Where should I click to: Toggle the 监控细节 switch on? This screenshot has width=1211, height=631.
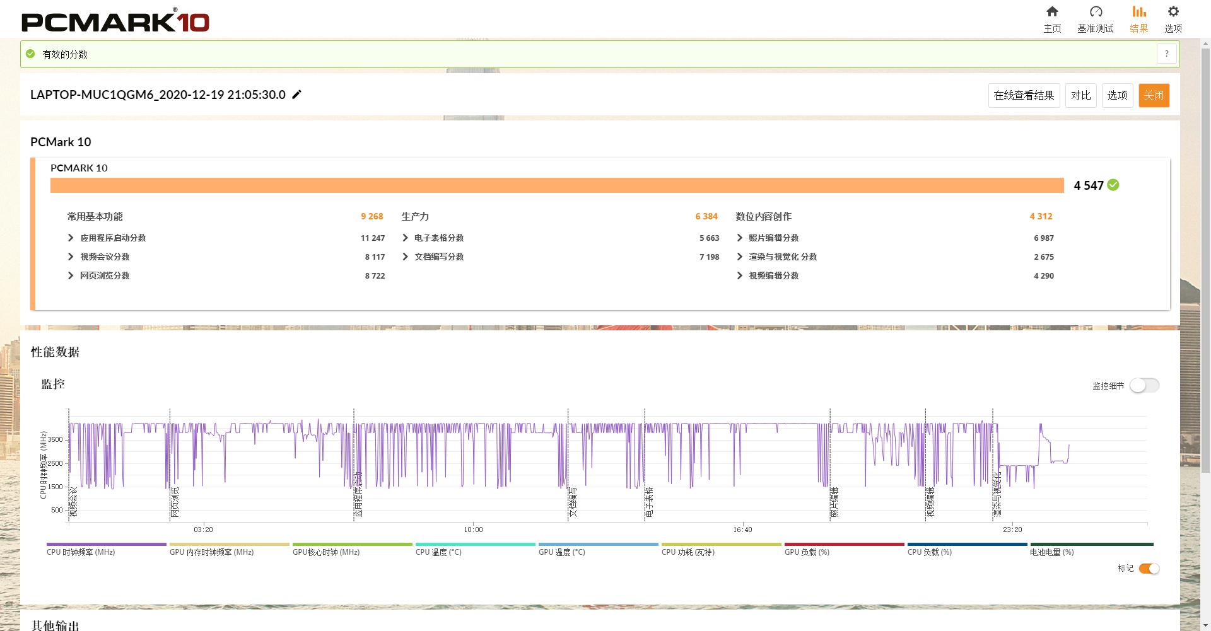pos(1144,385)
